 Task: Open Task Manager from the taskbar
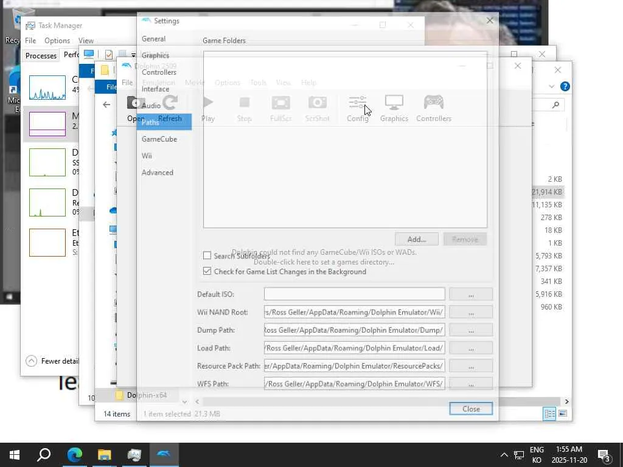pyautogui.click(x=134, y=455)
